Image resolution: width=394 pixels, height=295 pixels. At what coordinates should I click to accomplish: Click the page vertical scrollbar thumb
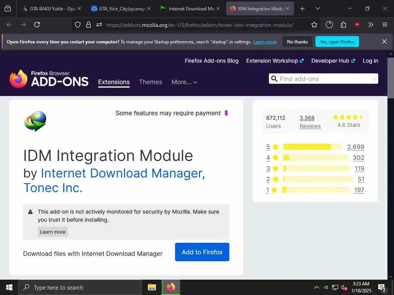click(x=391, y=78)
